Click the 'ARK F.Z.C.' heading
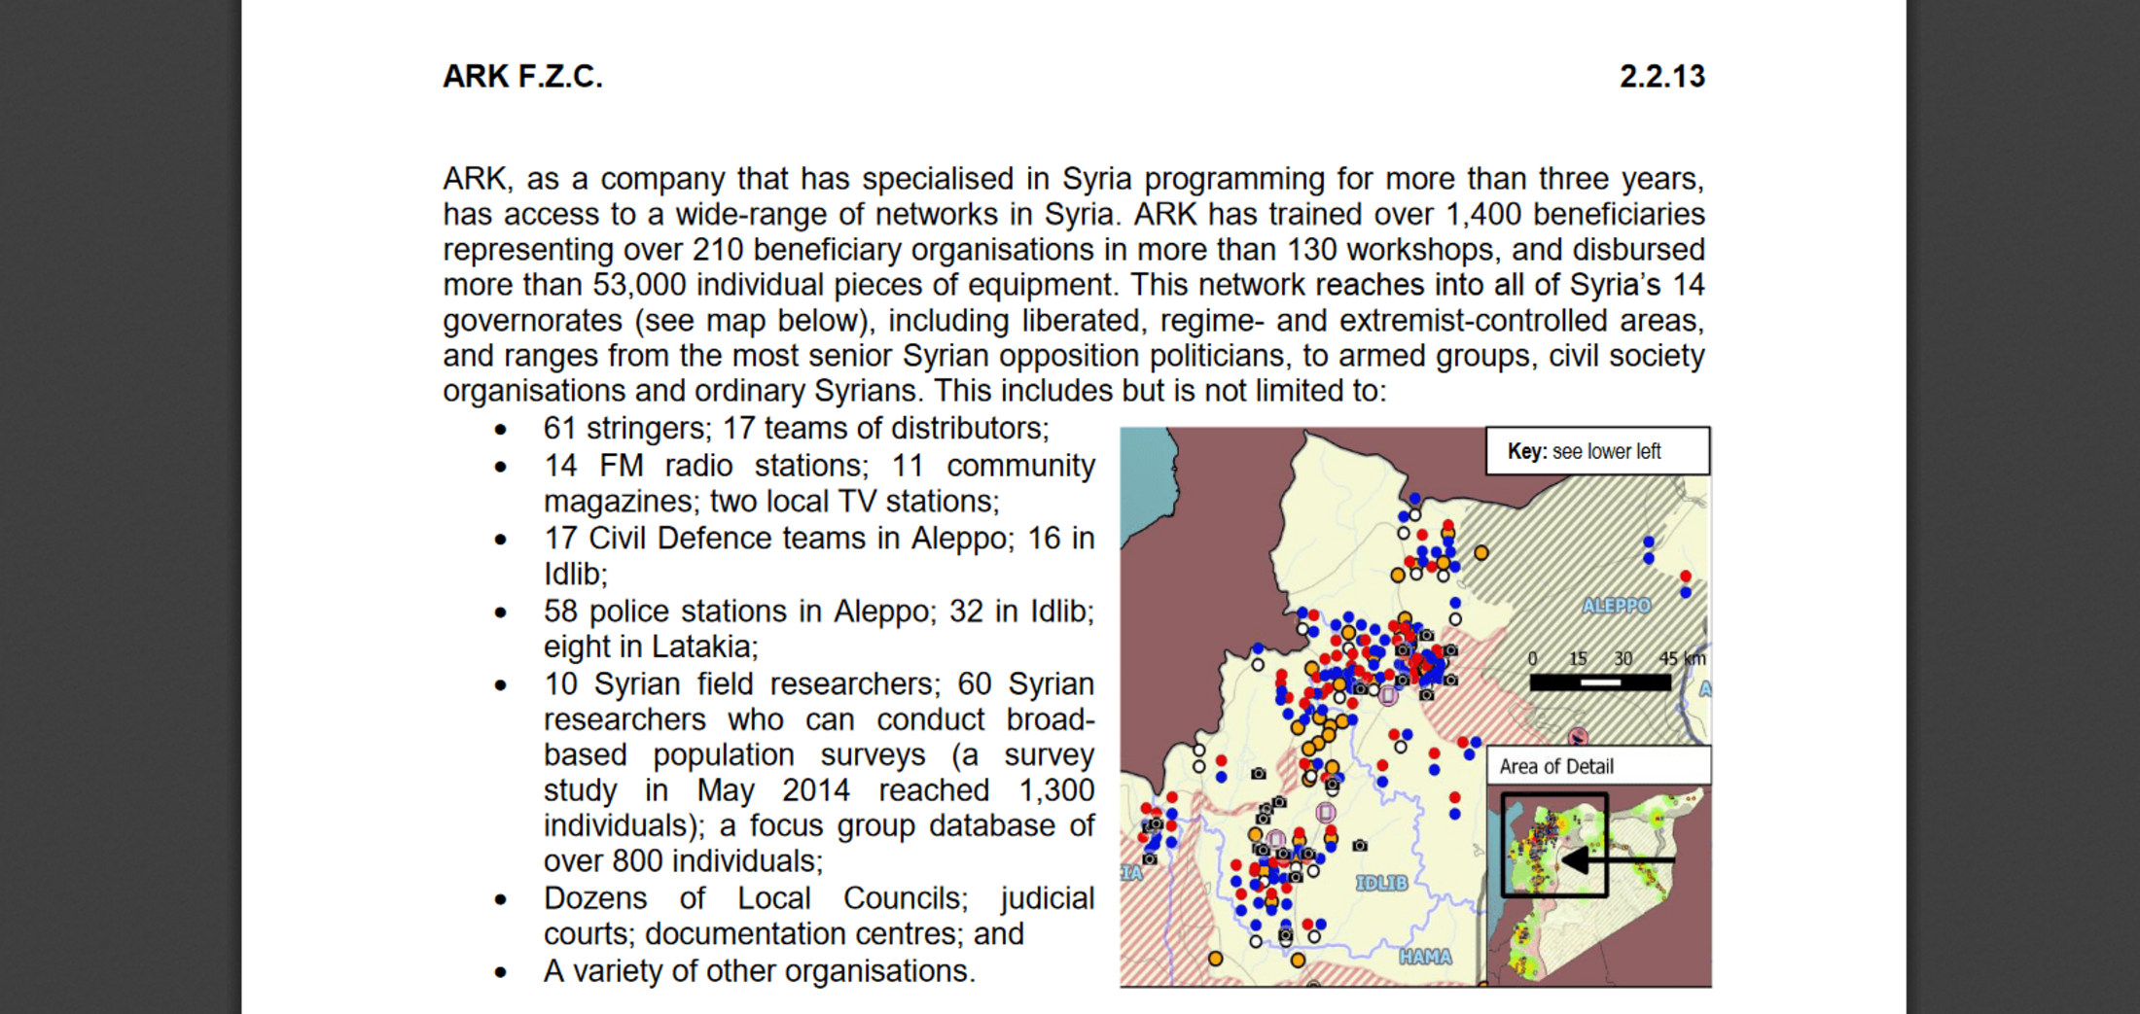The image size is (2140, 1014). pyautogui.click(x=522, y=76)
